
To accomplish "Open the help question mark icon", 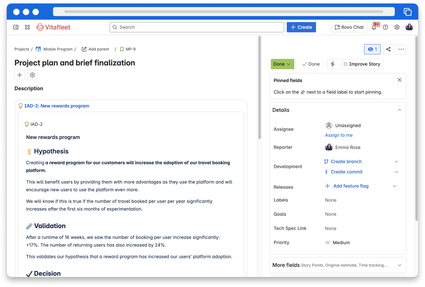I will (385, 27).
